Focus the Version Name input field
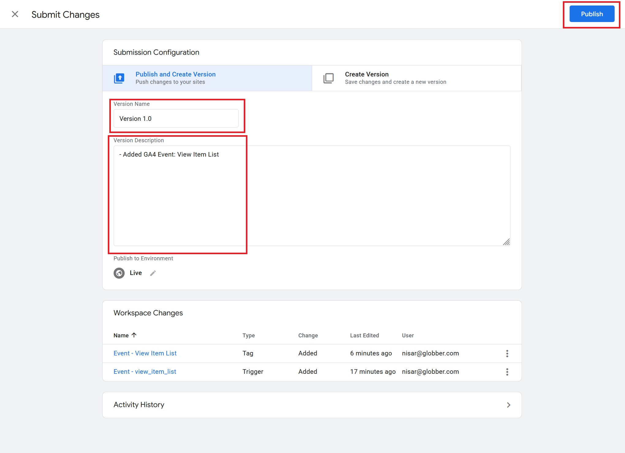 click(176, 119)
